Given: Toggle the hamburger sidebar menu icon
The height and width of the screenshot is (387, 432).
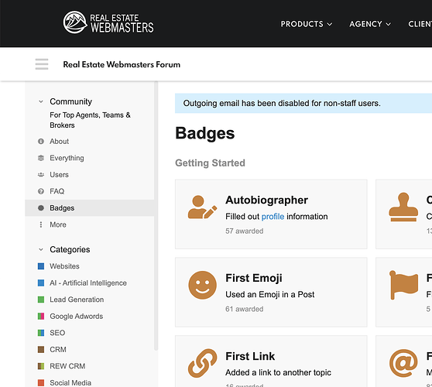Looking at the screenshot, I should 42,64.
